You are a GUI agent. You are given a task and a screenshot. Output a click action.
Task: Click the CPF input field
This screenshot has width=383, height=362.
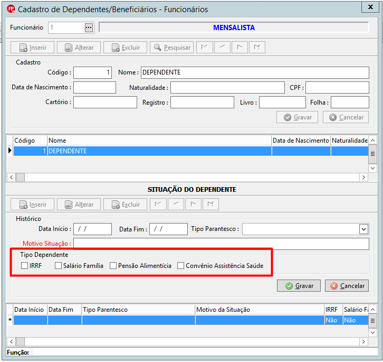(x=337, y=87)
